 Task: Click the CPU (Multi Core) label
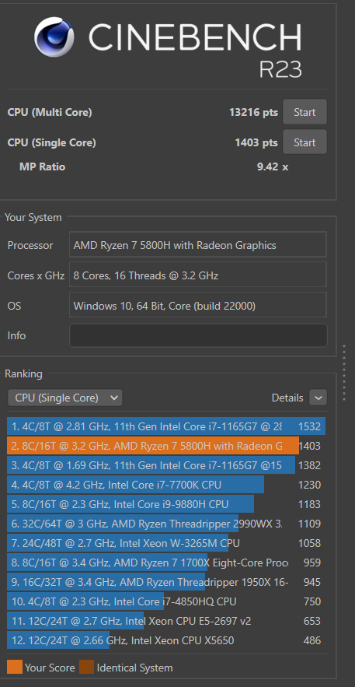[50, 113]
